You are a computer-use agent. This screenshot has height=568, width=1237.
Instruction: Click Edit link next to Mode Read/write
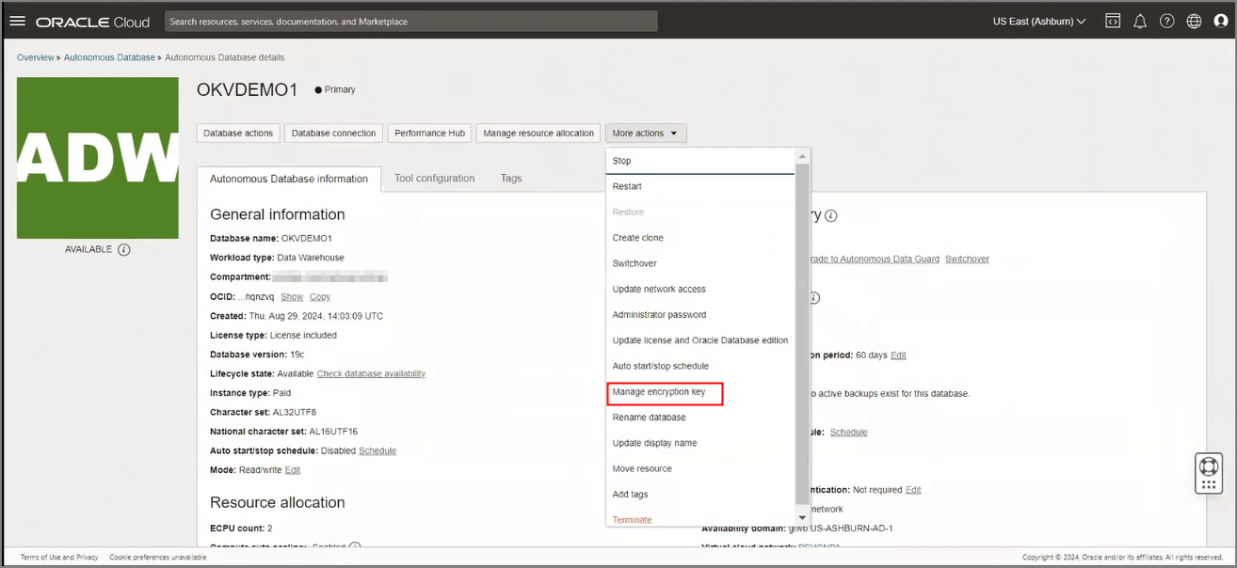point(293,470)
